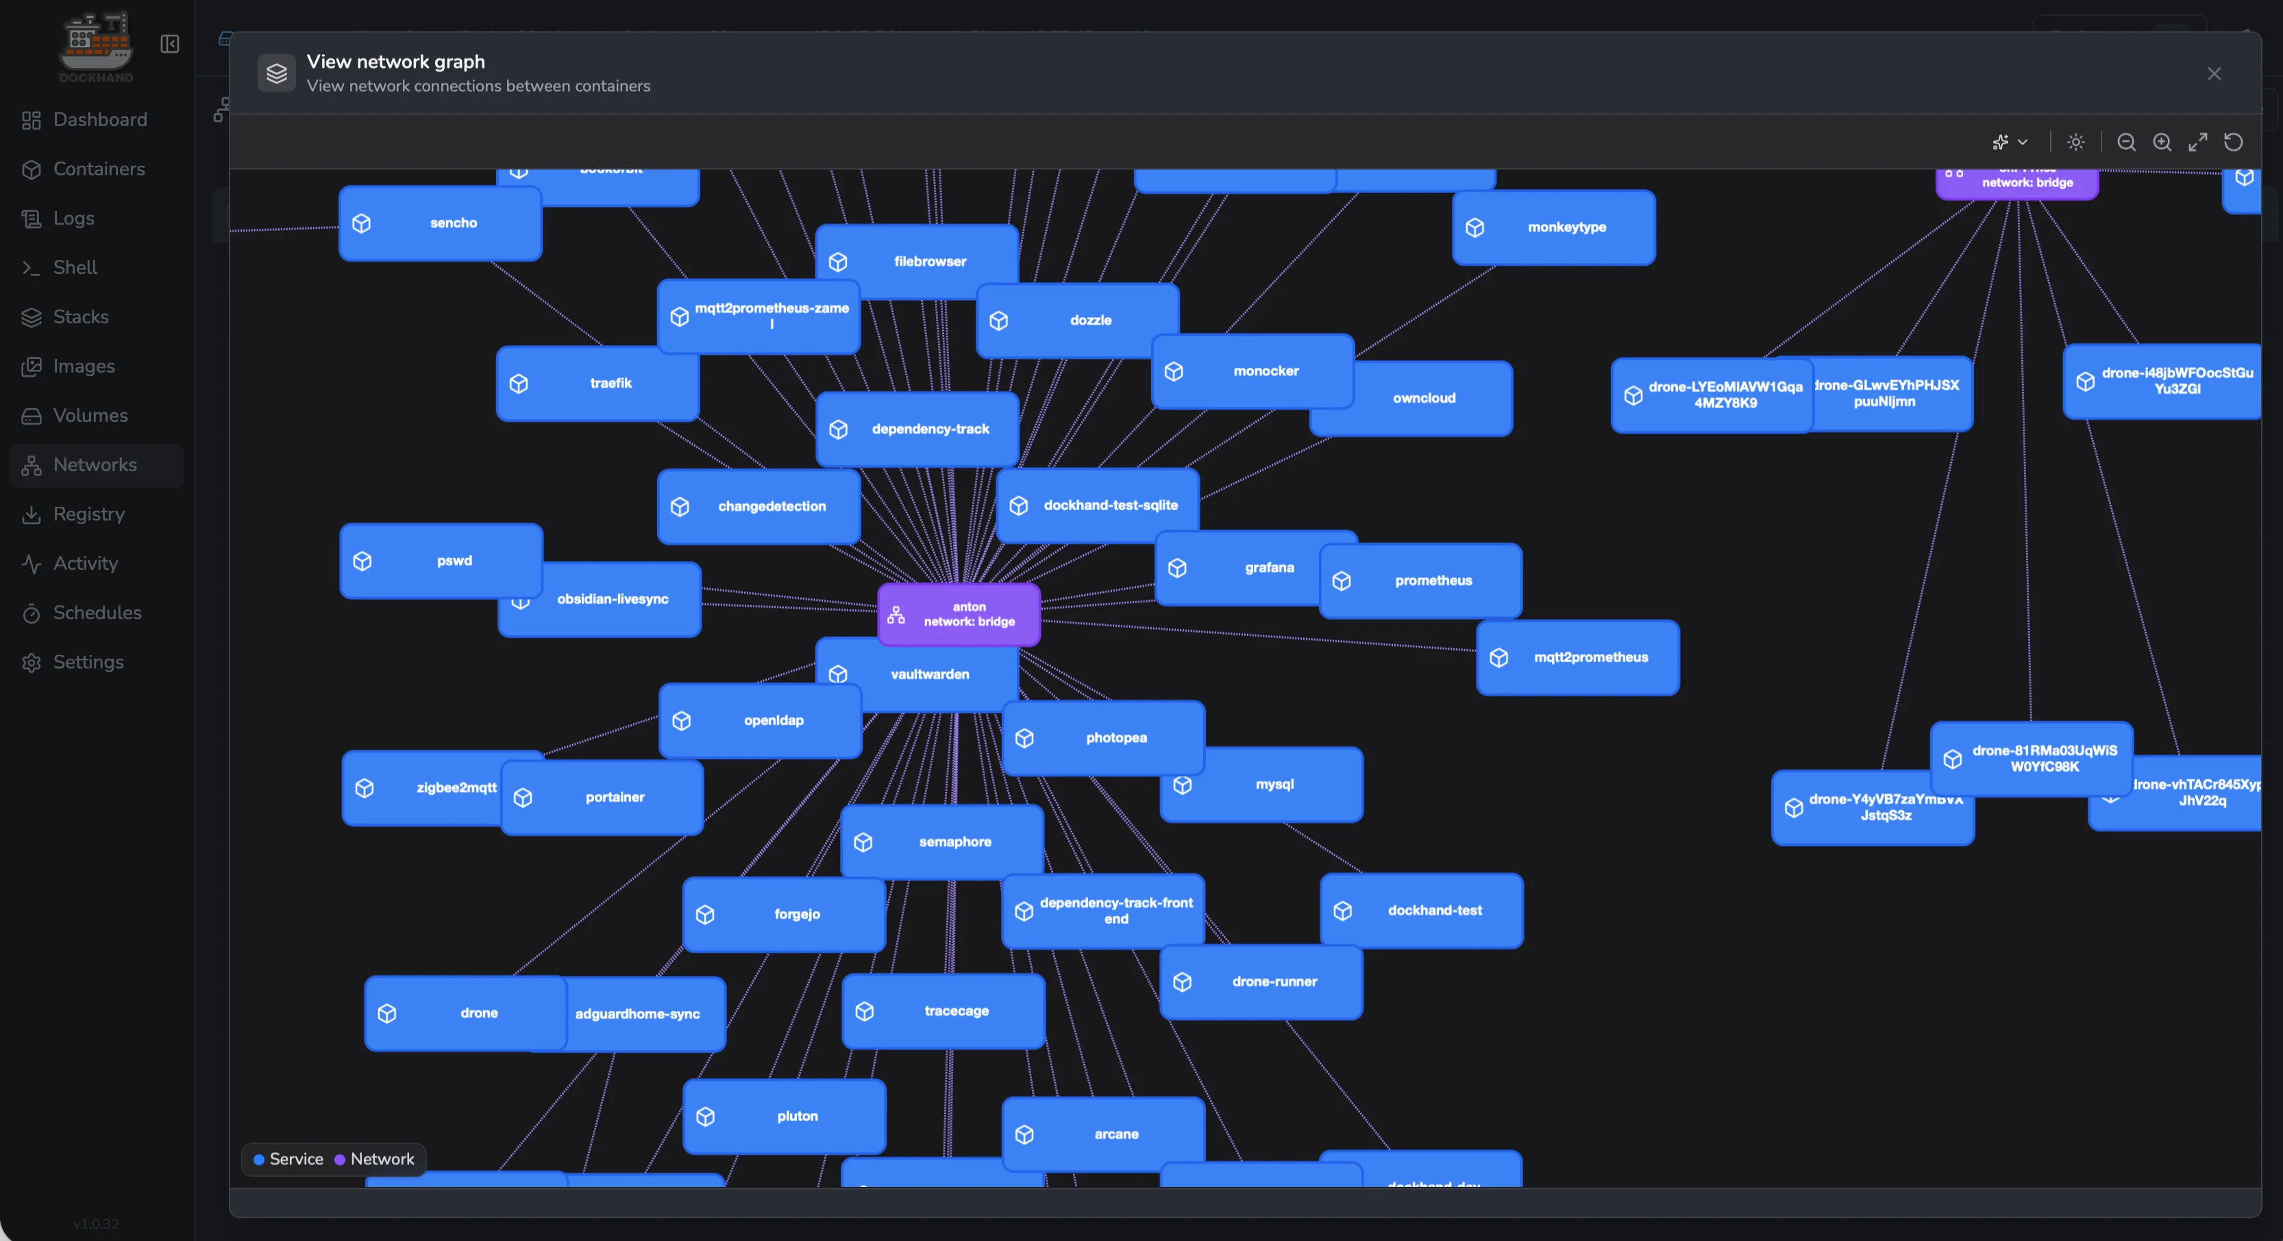
Task: Click the monkeytype node's cube icon
Action: 1474,227
